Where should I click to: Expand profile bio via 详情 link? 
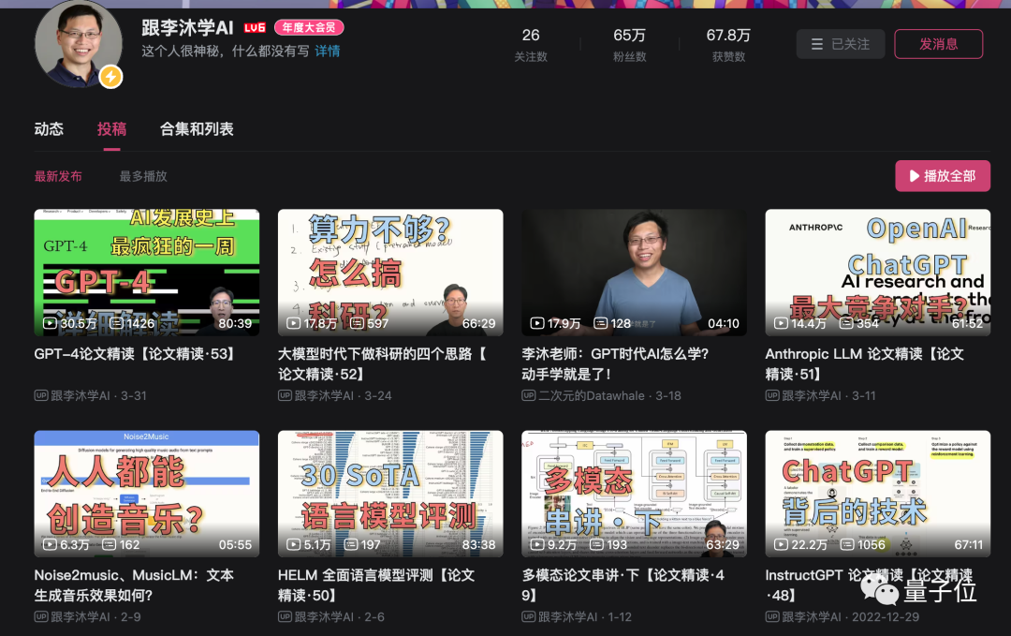(328, 52)
